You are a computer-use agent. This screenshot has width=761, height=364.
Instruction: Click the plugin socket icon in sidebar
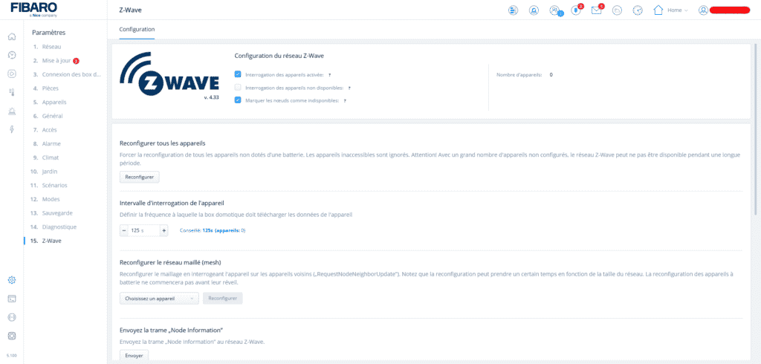click(x=12, y=317)
